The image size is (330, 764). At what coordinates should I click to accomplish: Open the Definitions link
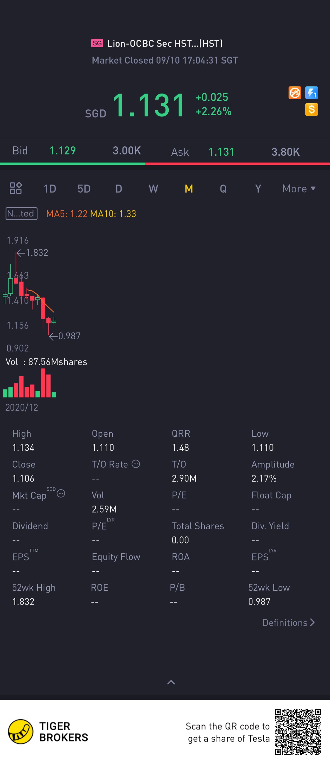click(x=288, y=623)
